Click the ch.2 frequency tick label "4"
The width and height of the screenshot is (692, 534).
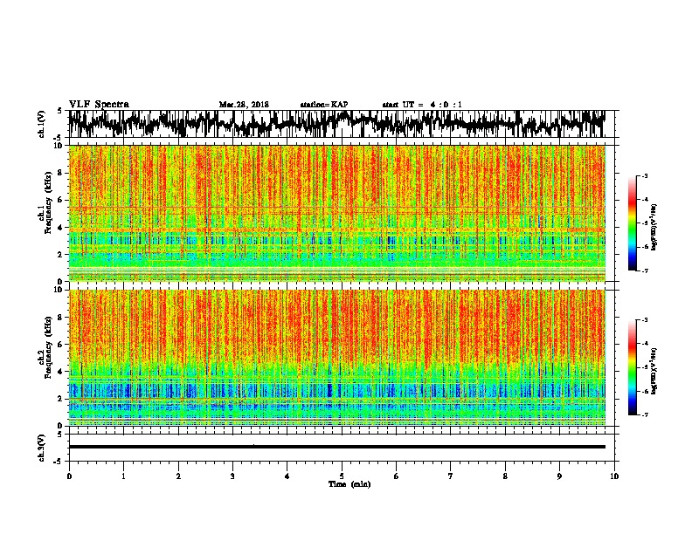61,372
